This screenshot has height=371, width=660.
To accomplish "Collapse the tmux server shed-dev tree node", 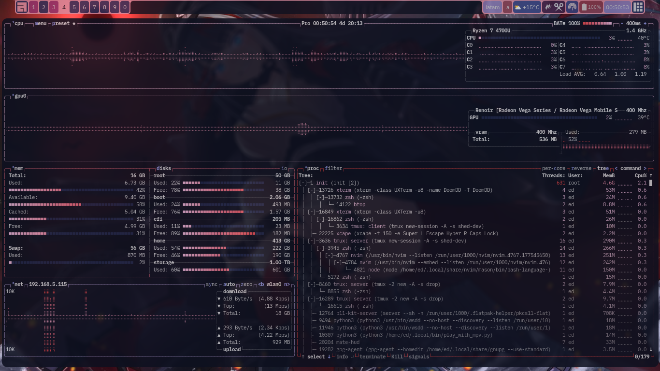I will tap(312, 241).
